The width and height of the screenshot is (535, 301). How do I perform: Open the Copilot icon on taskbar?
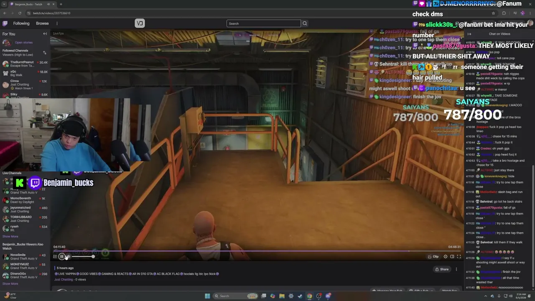[x=273, y=296]
